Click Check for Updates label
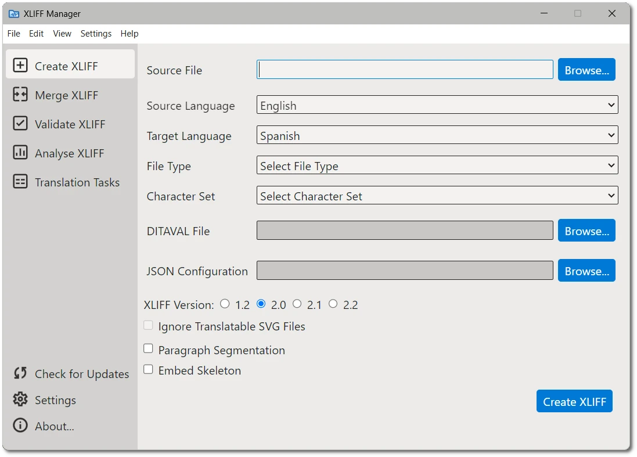This screenshot has height=457, width=637. pos(82,374)
